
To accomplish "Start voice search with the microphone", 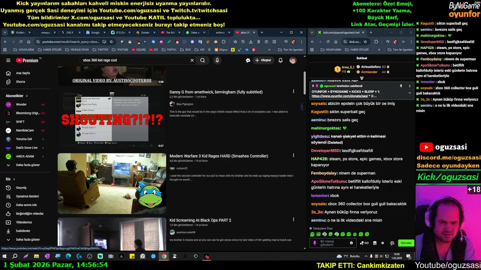I will (x=217, y=60).
